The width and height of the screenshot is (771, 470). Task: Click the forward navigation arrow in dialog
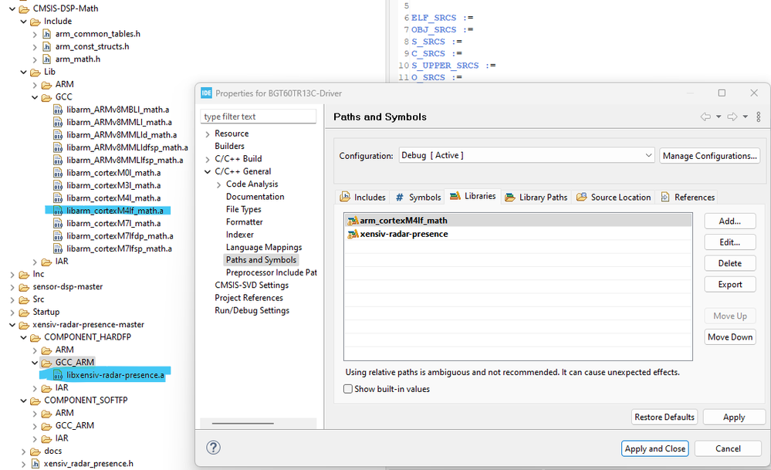pos(732,117)
